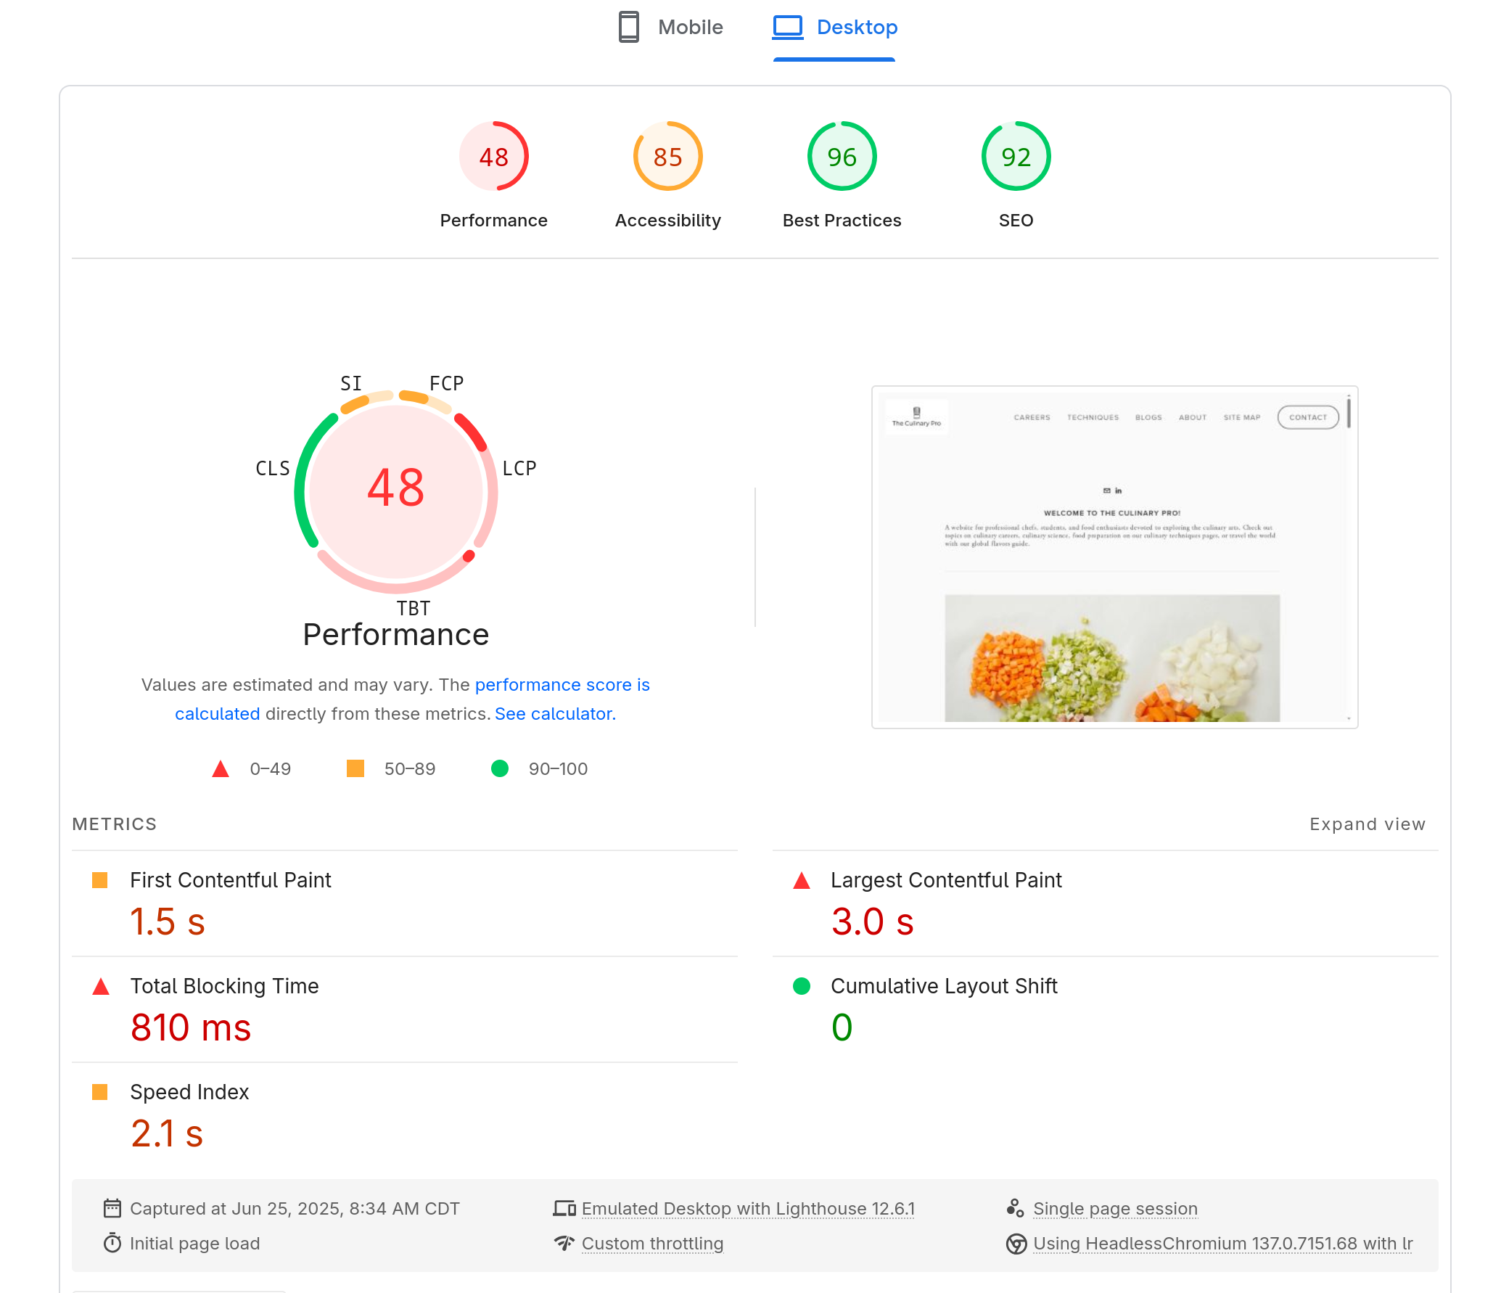Click the LCP label on the gauge
Screen dimensions: 1501x1293
click(519, 469)
